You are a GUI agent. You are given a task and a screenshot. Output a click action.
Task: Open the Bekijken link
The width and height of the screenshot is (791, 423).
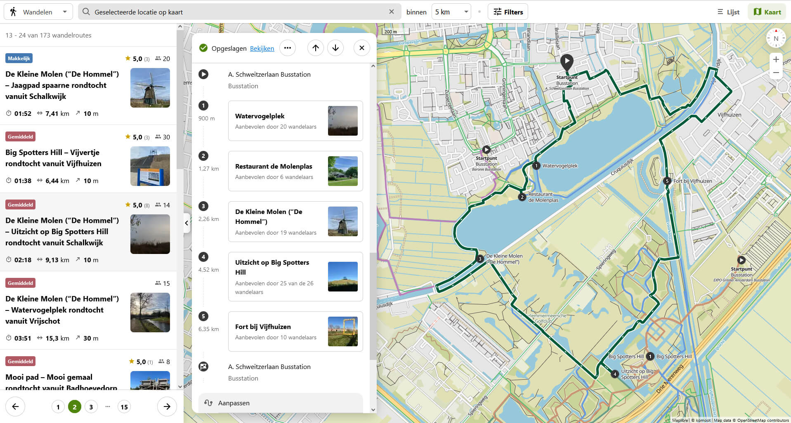point(262,48)
